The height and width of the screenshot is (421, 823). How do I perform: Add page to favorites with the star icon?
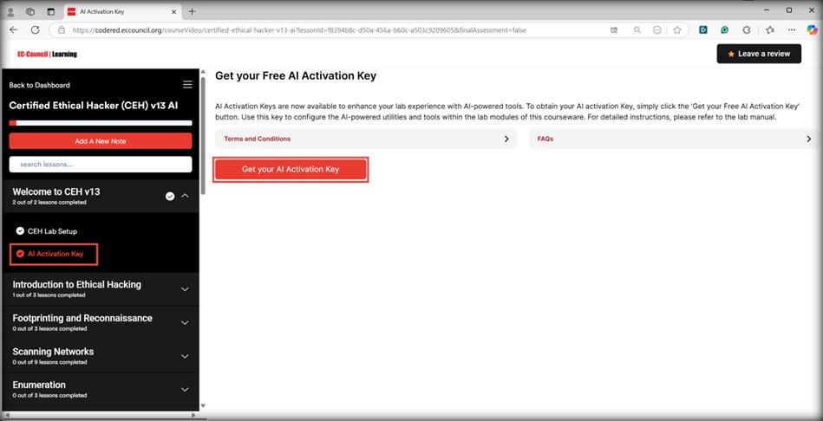pos(677,29)
